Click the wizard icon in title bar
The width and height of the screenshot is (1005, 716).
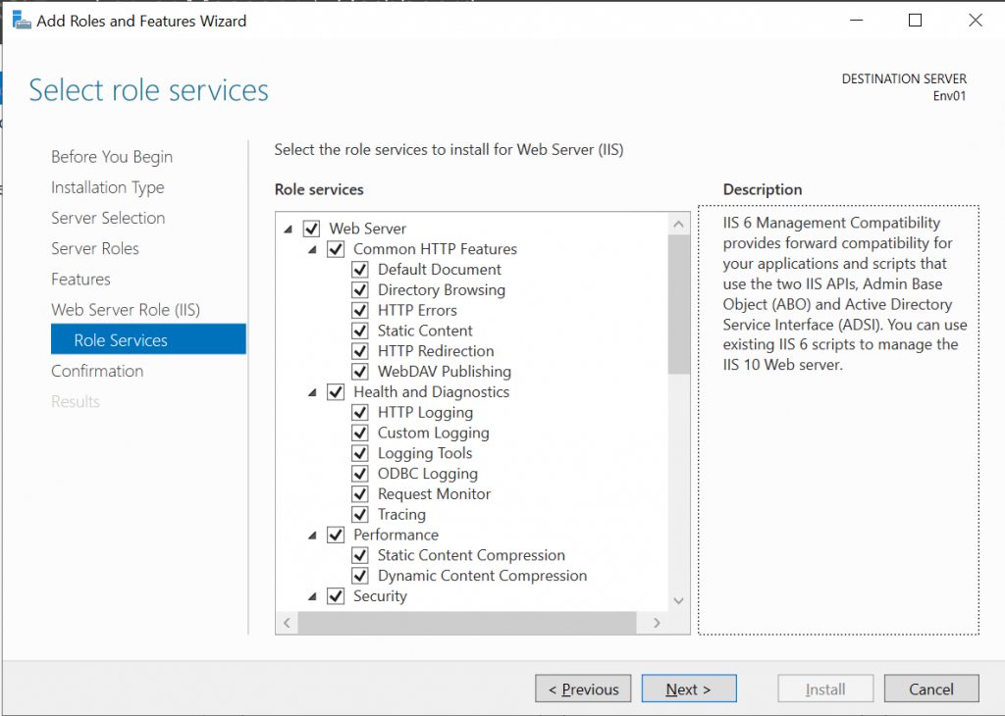[x=22, y=21]
